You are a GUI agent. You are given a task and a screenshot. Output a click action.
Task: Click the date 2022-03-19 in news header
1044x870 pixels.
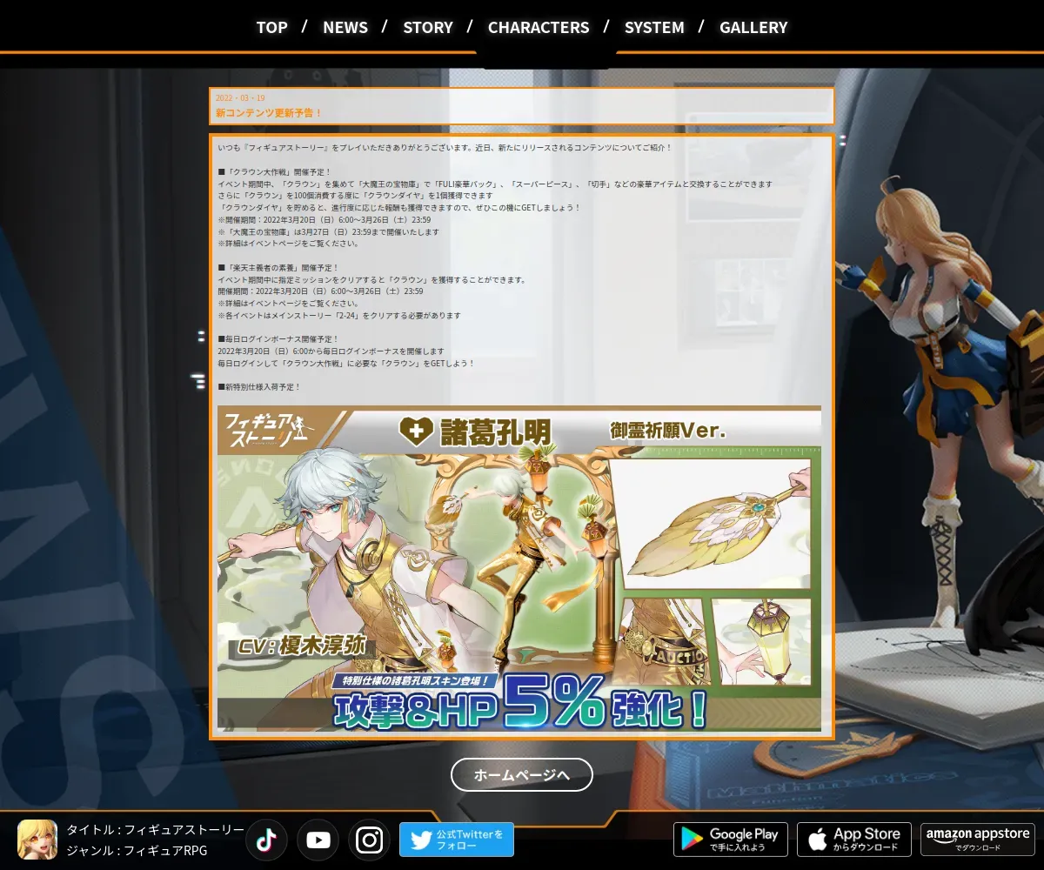(240, 97)
